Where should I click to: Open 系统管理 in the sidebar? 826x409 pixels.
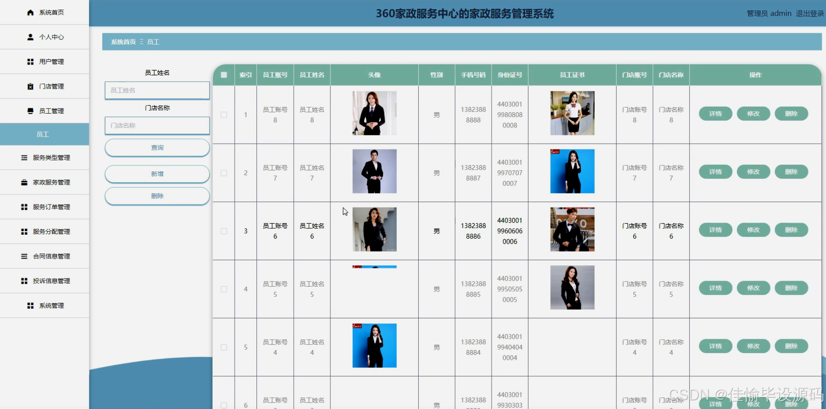(45, 306)
